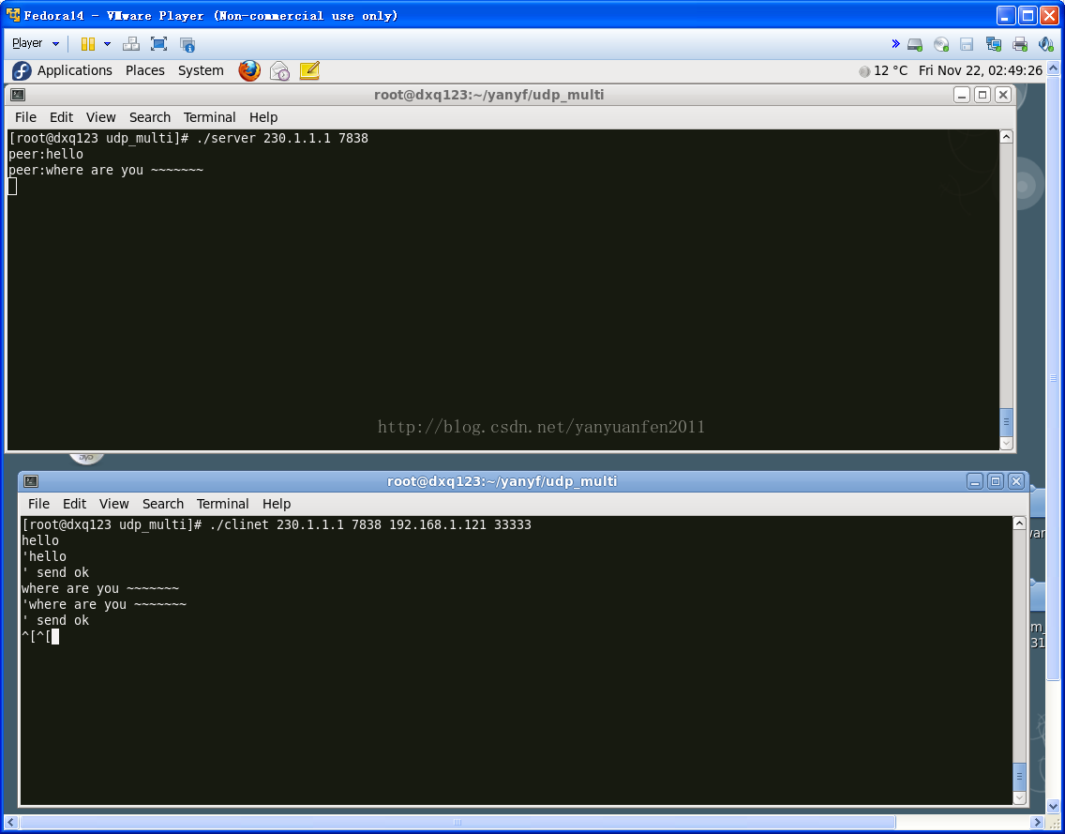The height and width of the screenshot is (834, 1065).
Task: Expand the power options dropdown arrow
Action: click(x=107, y=44)
